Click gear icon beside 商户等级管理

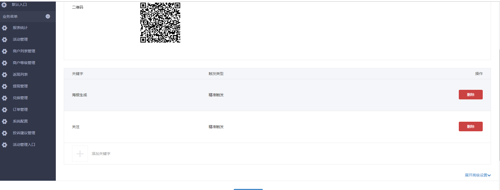(x=5, y=63)
